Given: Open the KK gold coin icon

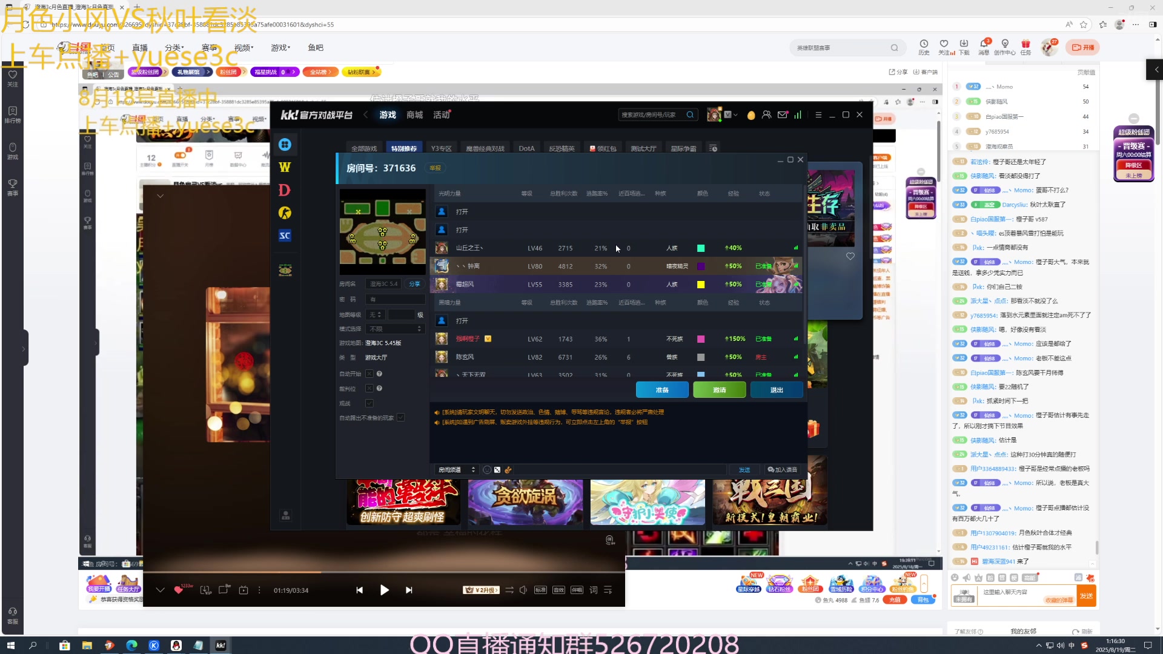Looking at the screenshot, I should tap(751, 115).
